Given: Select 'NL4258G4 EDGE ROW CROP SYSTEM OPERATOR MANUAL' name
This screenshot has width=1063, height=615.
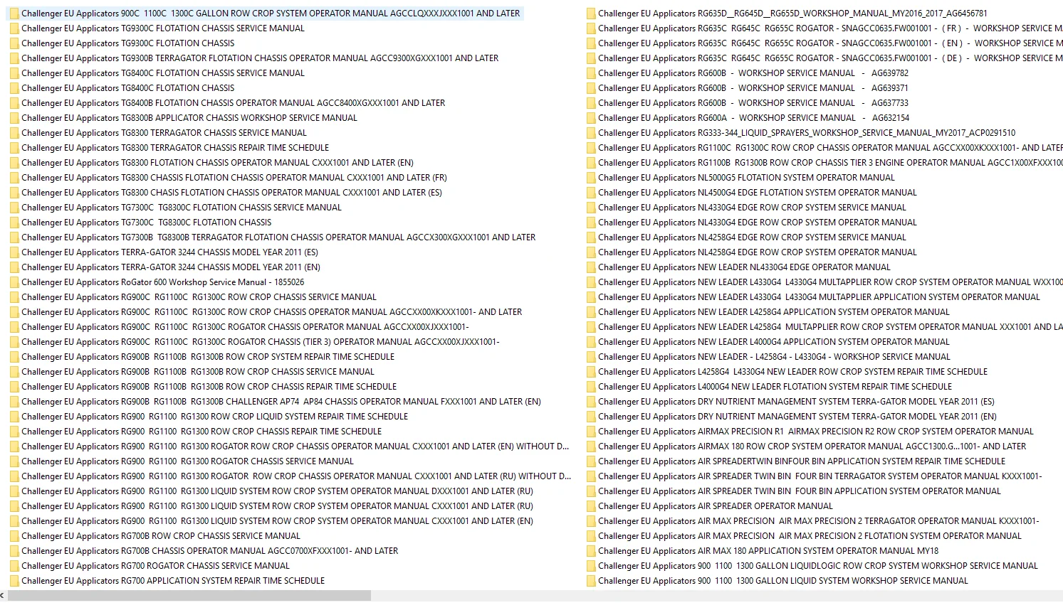Looking at the screenshot, I should click(x=758, y=252).
